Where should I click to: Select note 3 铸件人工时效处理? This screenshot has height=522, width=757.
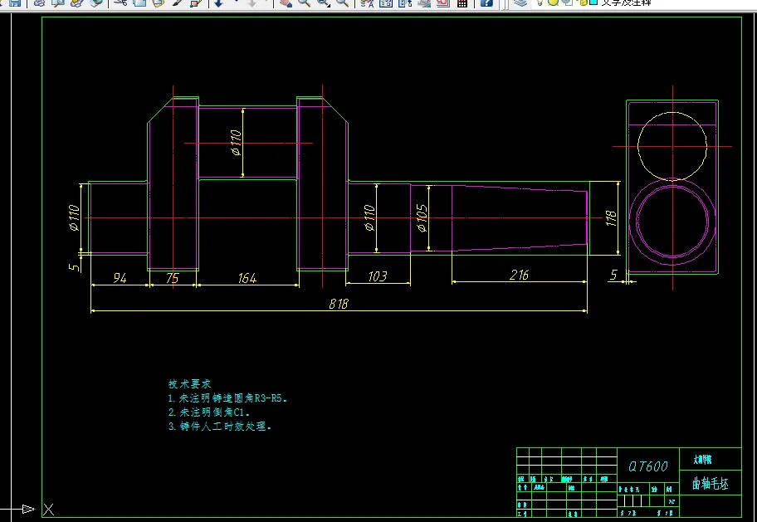click(220, 427)
